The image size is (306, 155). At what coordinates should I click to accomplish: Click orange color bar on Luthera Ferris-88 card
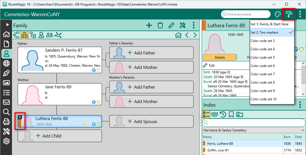coord(20,123)
